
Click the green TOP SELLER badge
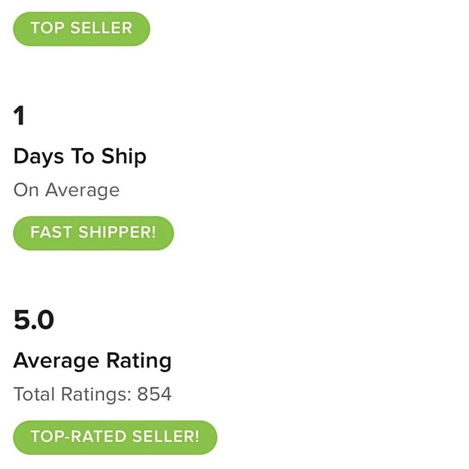coord(81,29)
